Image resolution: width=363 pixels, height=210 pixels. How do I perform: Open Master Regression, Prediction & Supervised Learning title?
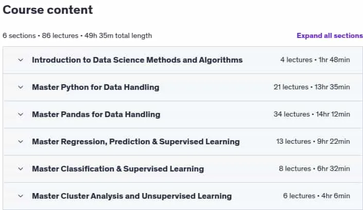click(136, 142)
